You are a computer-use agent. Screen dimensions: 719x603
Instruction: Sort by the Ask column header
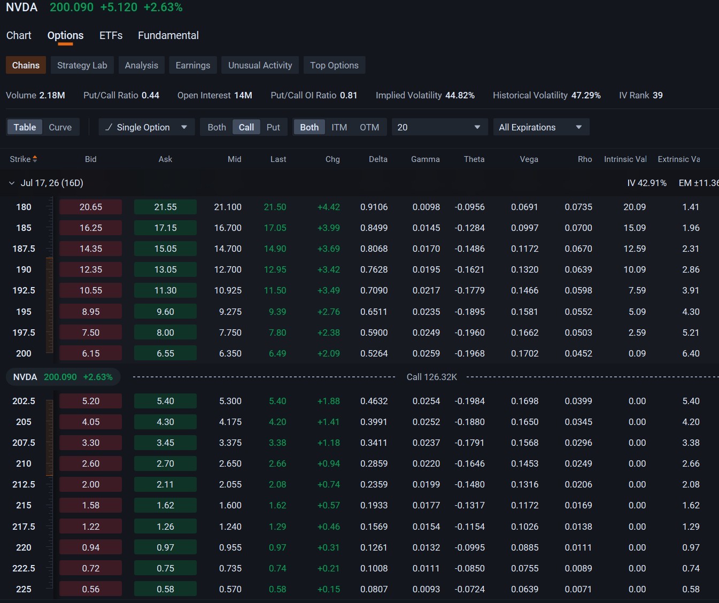coord(166,159)
